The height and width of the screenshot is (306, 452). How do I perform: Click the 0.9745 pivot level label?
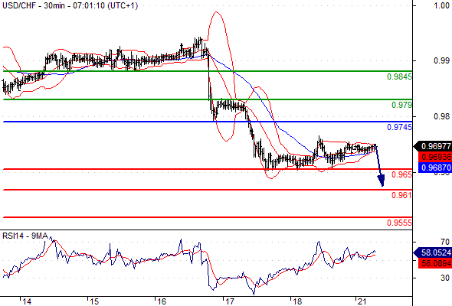(x=399, y=127)
